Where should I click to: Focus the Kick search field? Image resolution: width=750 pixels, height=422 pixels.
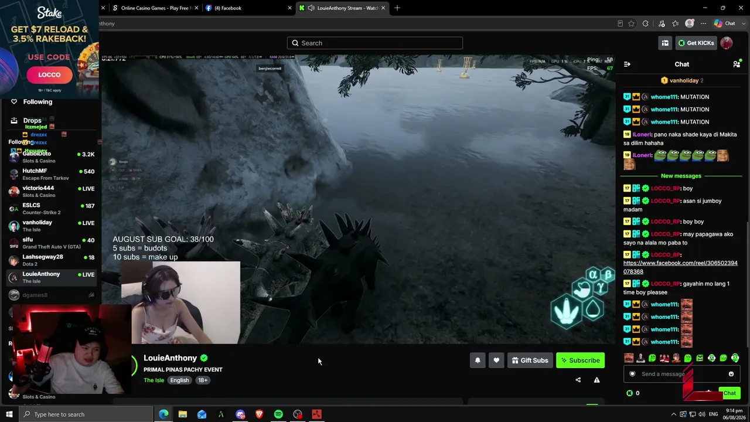tap(375, 43)
